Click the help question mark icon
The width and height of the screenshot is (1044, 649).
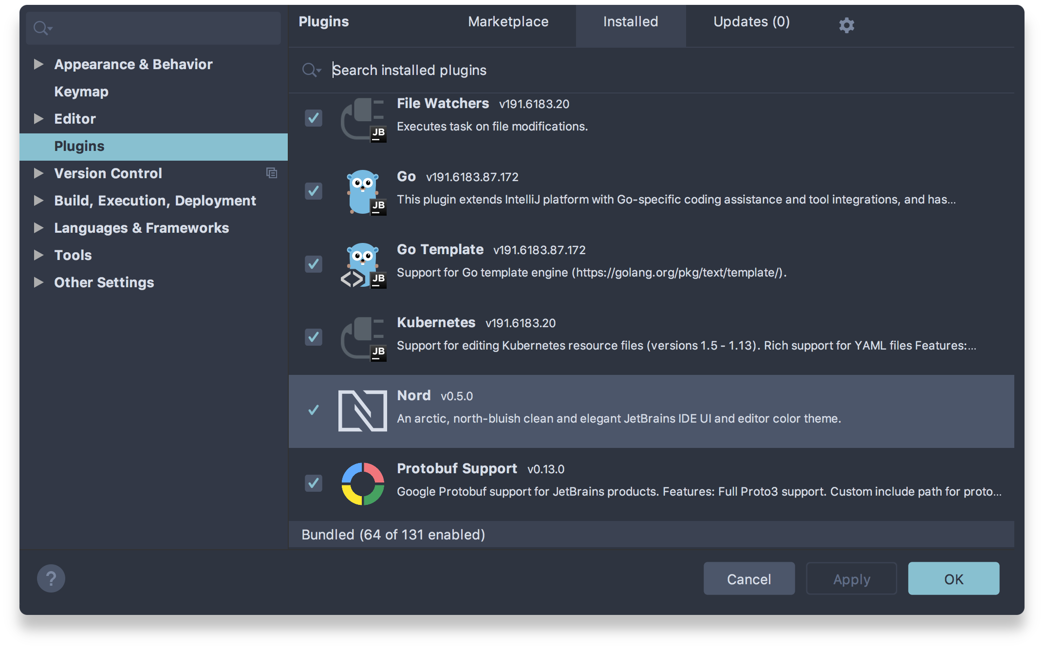coord(51,578)
